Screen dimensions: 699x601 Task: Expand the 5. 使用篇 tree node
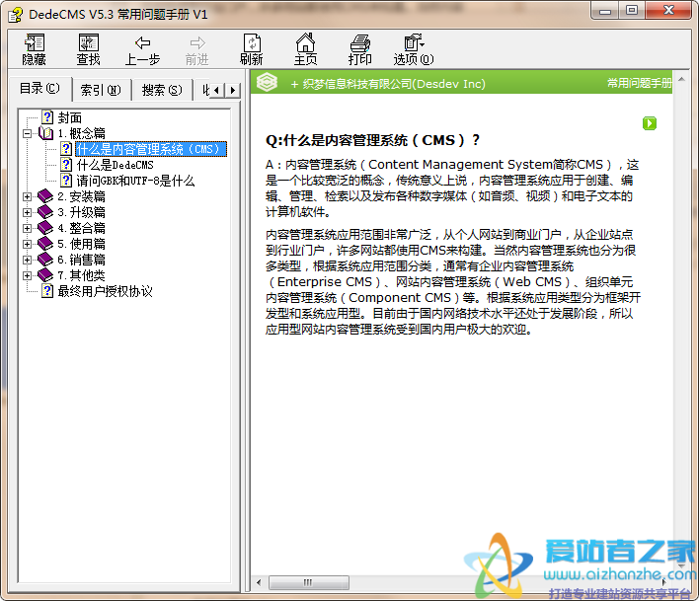(28, 244)
